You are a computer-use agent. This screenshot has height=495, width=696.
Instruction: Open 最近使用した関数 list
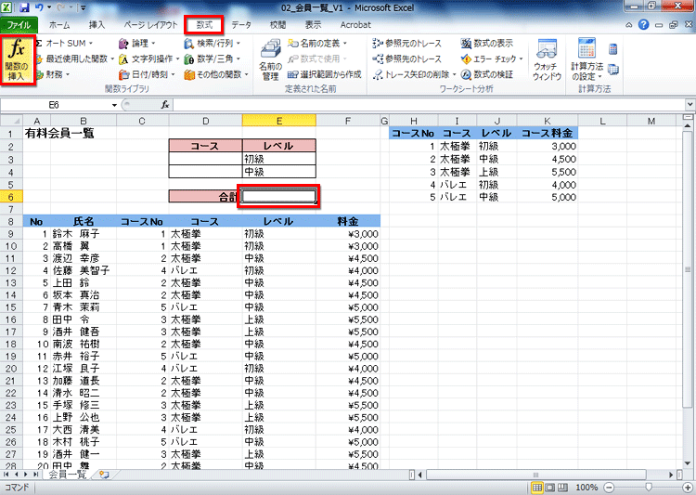click(x=75, y=59)
